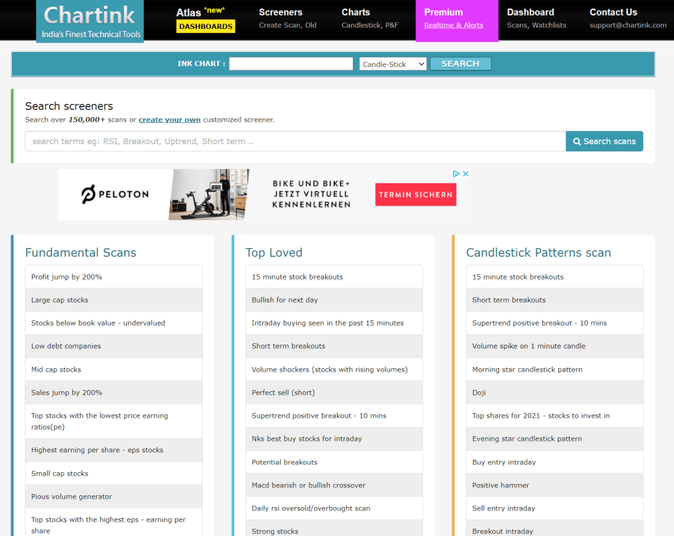Open Dashboard Scans, Watchlists menu

[536, 18]
